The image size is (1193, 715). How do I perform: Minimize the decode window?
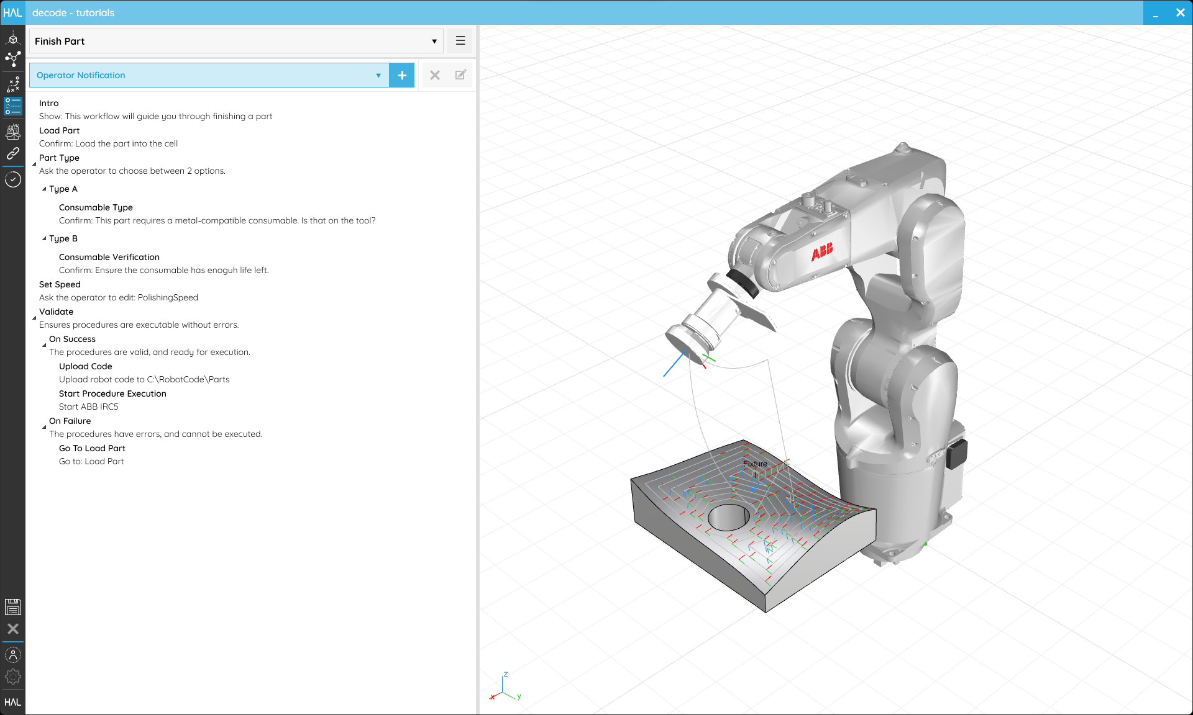(x=1156, y=12)
